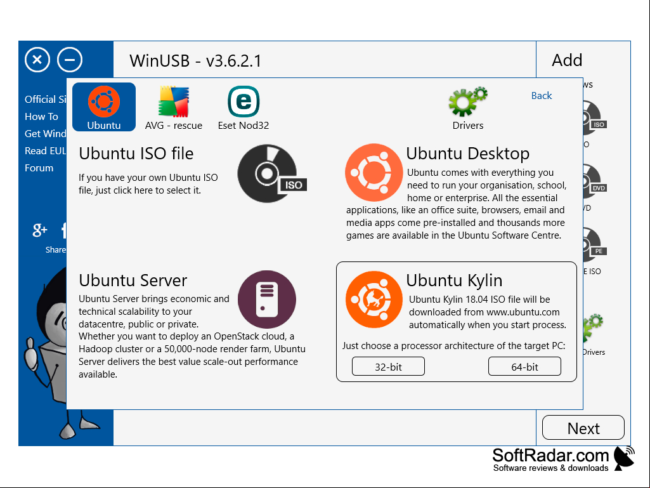Click the Ubuntu Desktop logo icon
Viewport: 650px width, 488px height.
(x=374, y=173)
